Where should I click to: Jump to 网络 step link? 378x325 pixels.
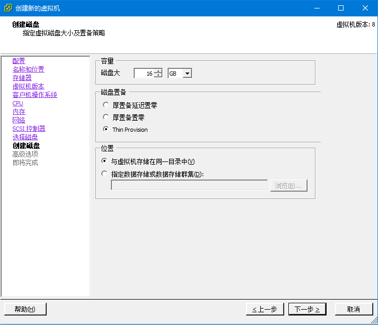[19, 120]
